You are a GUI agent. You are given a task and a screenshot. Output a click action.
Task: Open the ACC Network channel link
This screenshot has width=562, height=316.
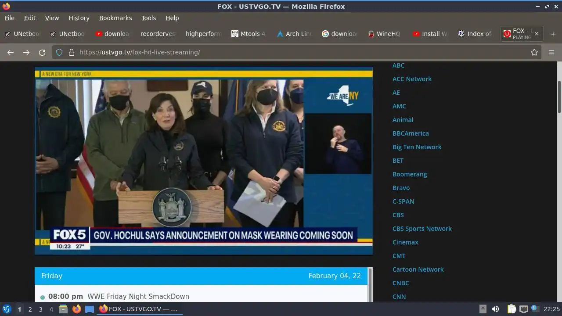click(x=412, y=79)
